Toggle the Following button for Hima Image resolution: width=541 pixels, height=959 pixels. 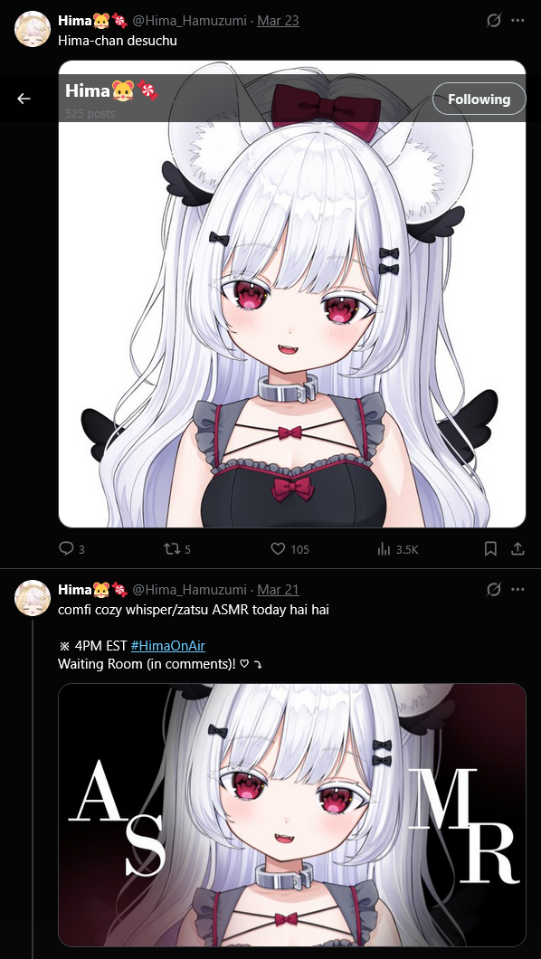click(479, 100)
